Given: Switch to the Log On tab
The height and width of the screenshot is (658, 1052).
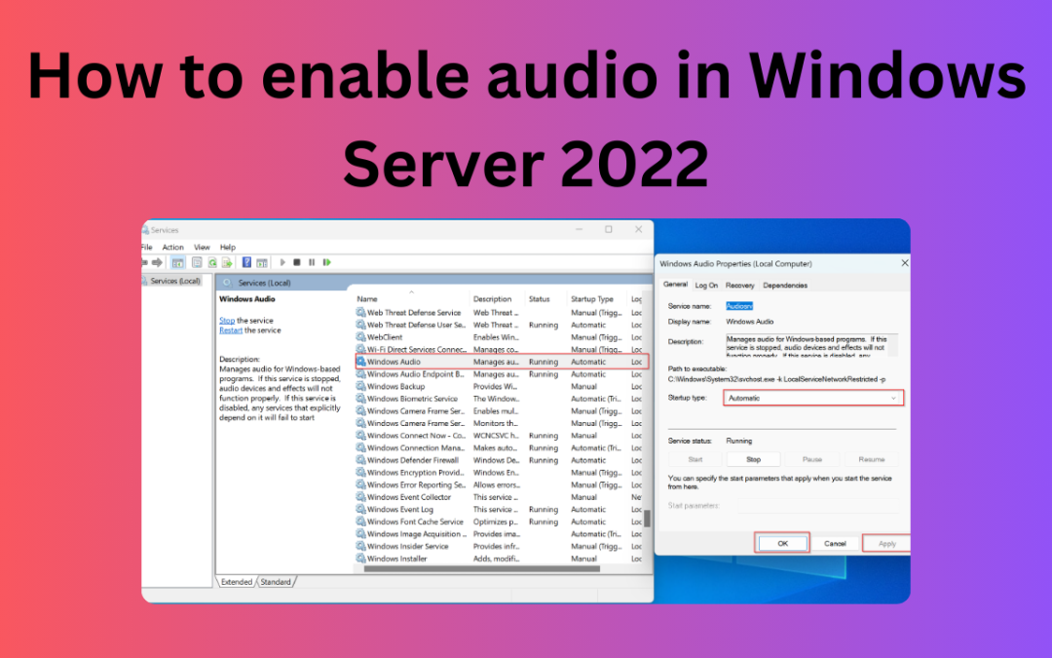Looking at the screenshot, I should click(706, 285).
